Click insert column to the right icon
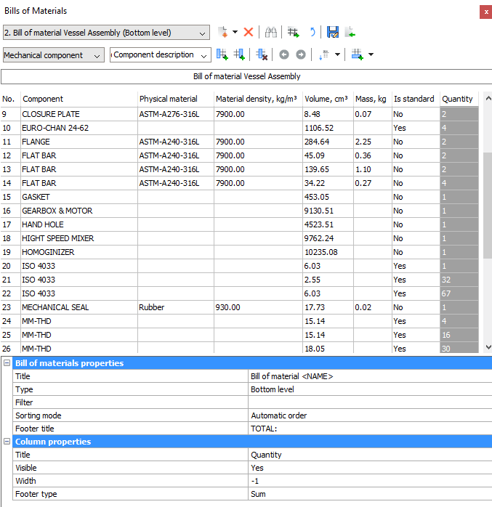 pos(239,54)
